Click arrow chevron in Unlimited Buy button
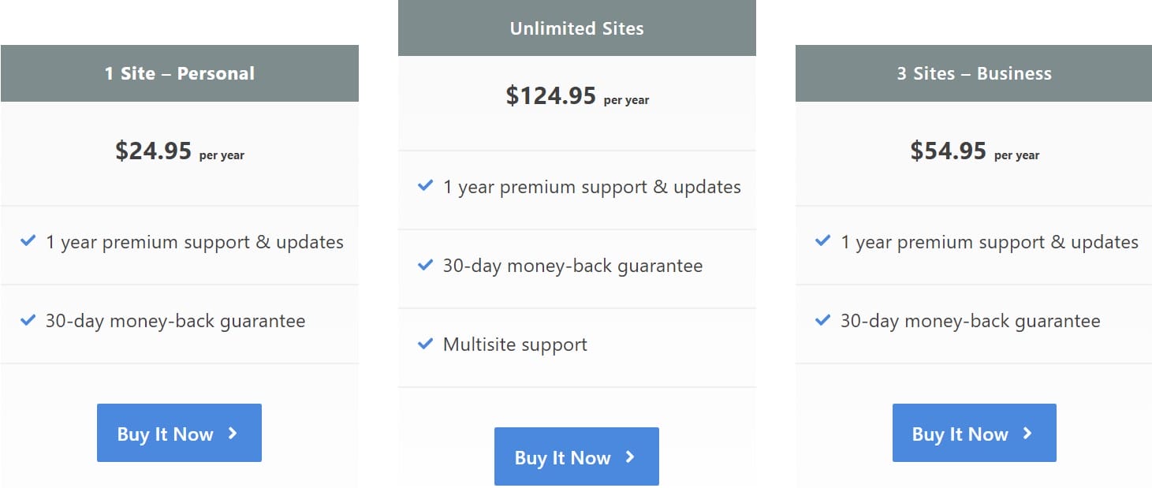The image size is (1152, 488). click(630, 456)
